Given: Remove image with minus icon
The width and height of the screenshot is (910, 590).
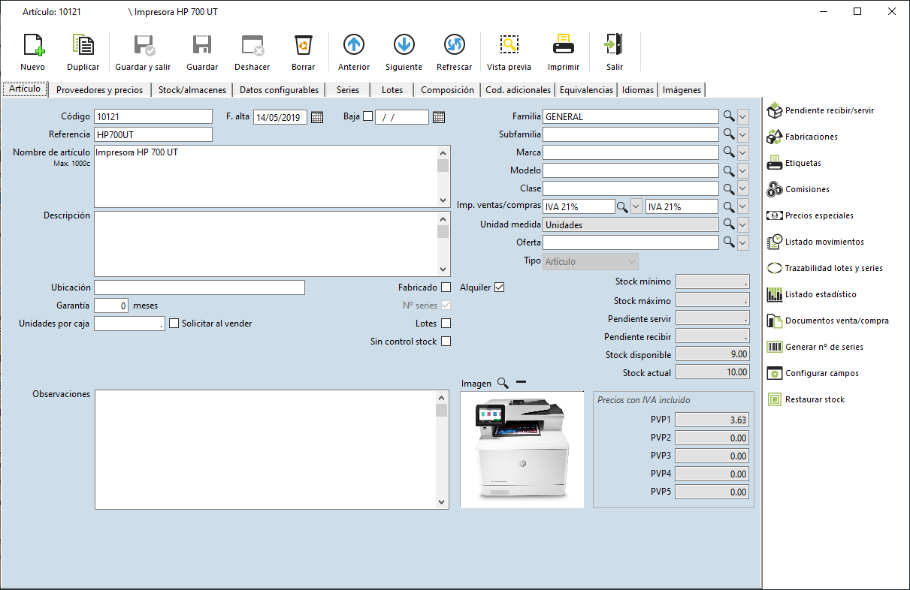Looking at the screenshot, I should [521, 383].
